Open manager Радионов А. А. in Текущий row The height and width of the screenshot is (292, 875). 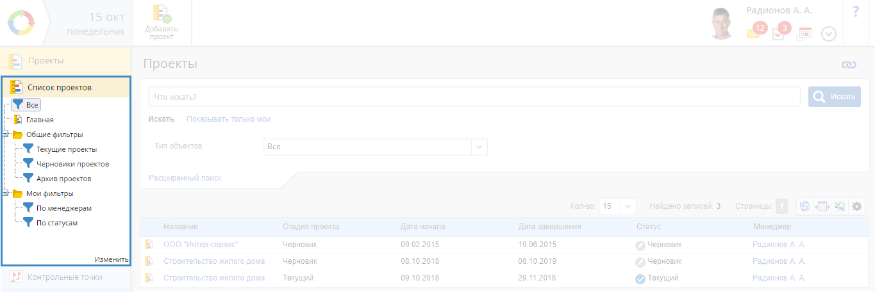coord(779,278)
